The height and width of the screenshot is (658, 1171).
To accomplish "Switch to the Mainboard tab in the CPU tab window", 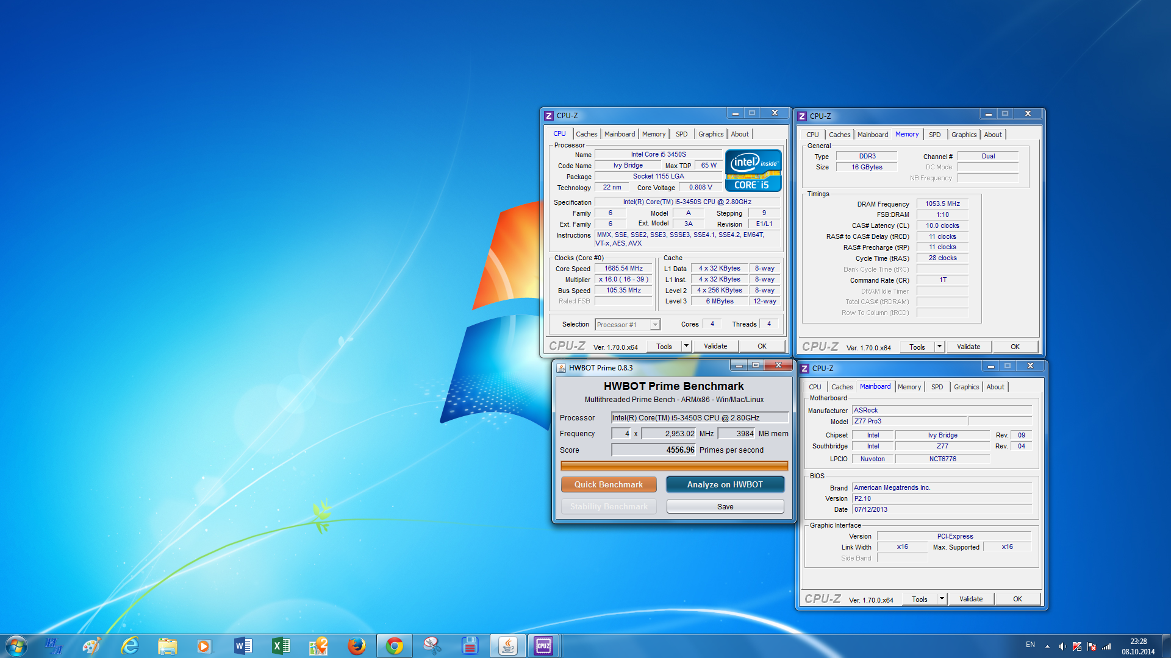I will (620, 134).
